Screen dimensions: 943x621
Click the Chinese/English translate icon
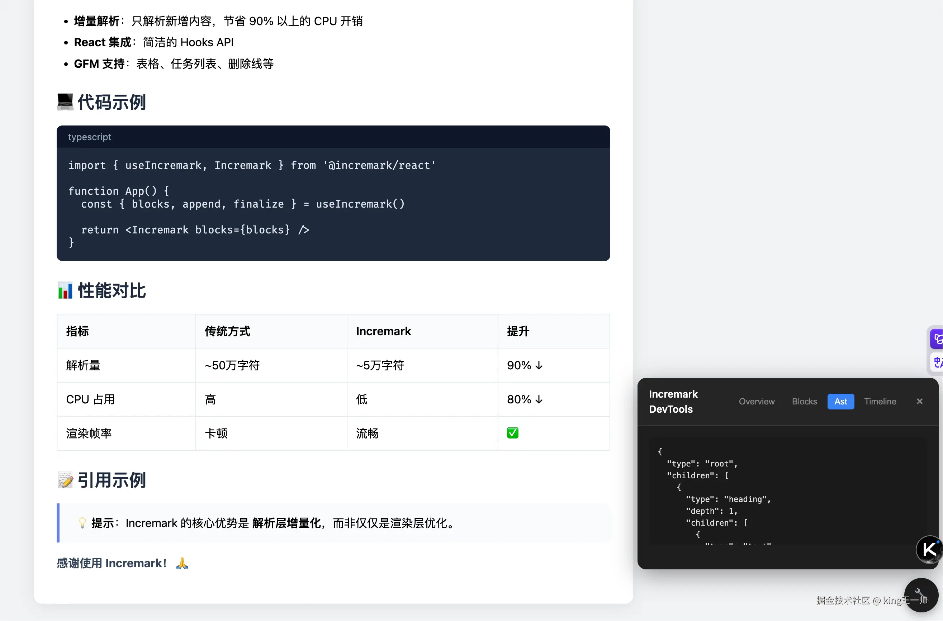(937, 362)
